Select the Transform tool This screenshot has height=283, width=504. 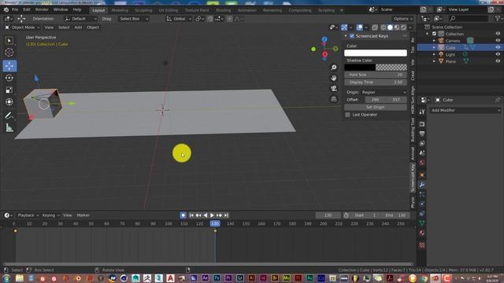click(9, 102)
